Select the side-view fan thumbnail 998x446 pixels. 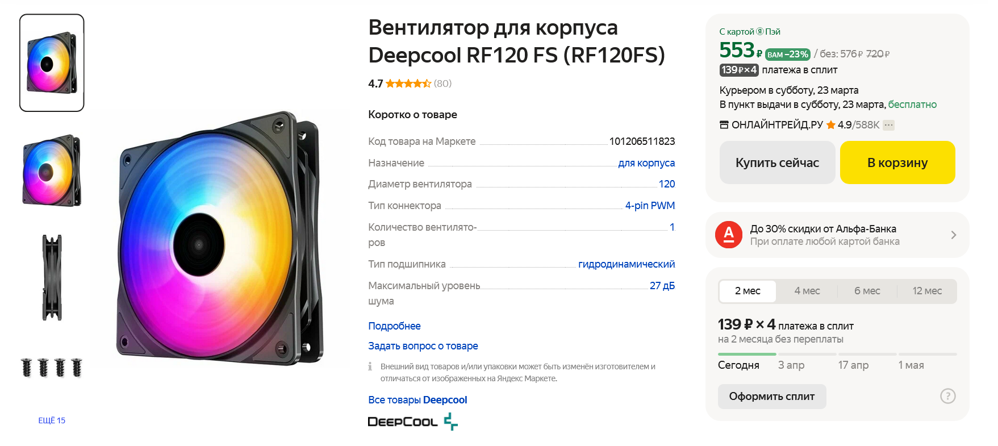point(52,278)
